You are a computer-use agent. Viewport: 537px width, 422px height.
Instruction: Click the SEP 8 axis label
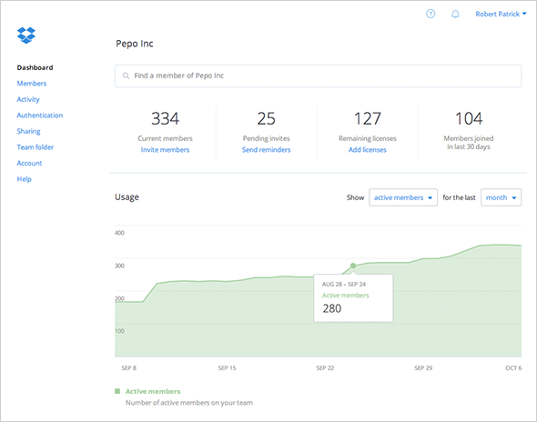[128, 368]
